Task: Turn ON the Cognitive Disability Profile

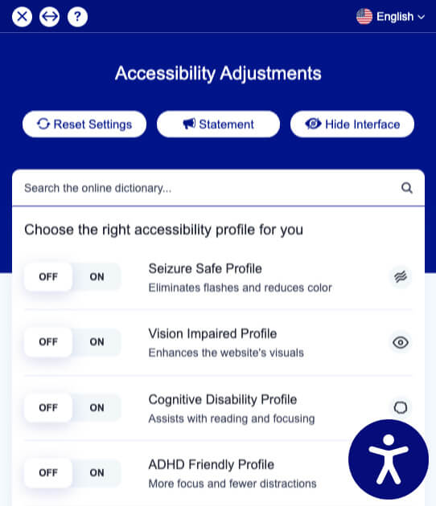Action: point(97,407)
